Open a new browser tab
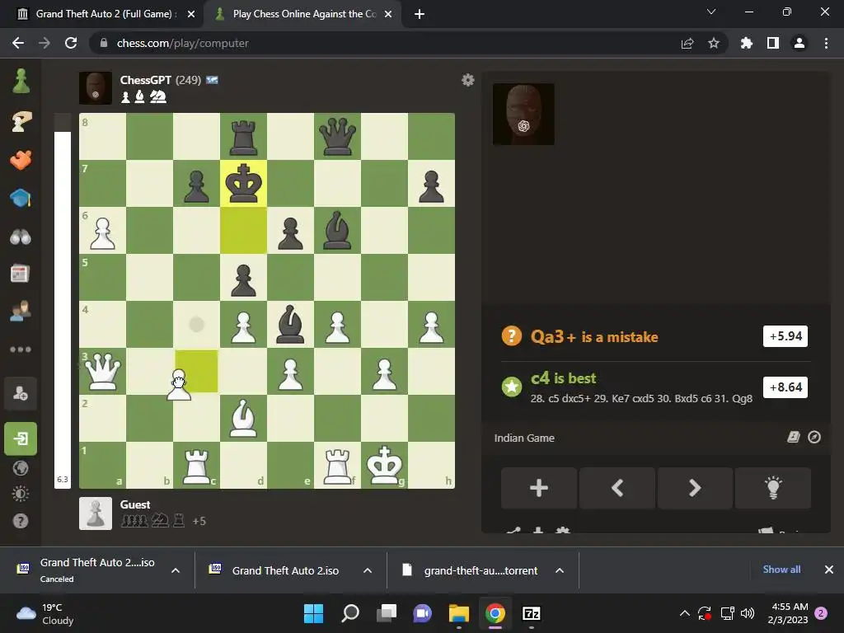 420,15
